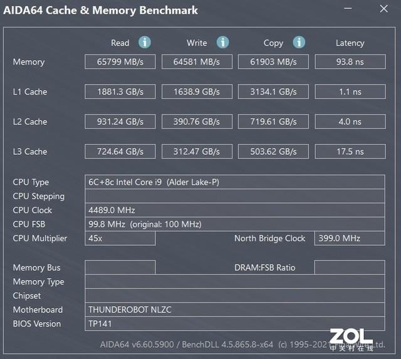Click the Write column info icon
This screenshot has width=401, height=359.
pyautogui.click(x=222, y=43)
